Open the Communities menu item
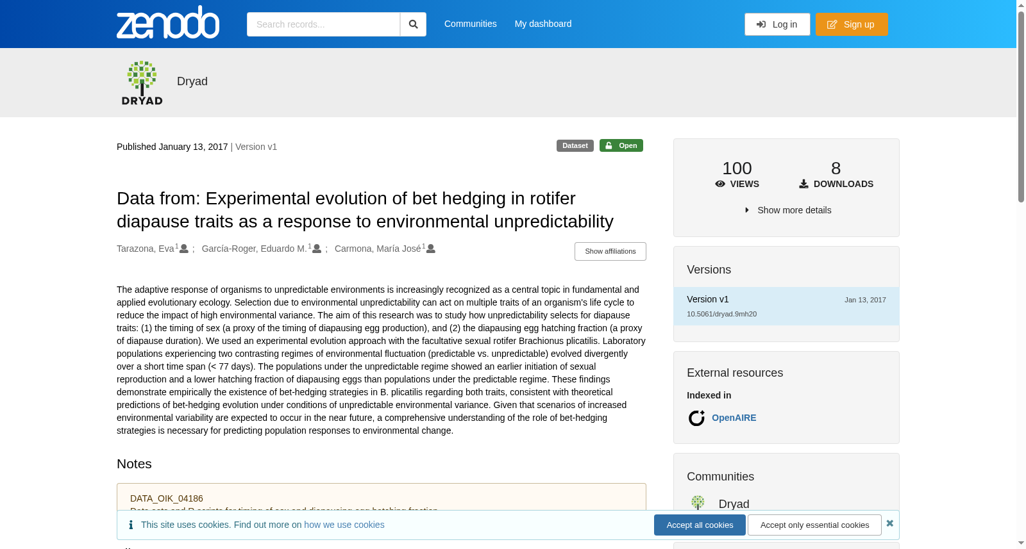The height and width of the screenshot is (549, 1026). (471, 24)
